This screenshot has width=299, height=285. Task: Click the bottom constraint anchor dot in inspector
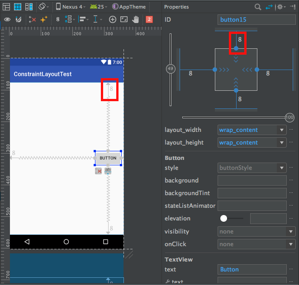[x=236, y=90]
